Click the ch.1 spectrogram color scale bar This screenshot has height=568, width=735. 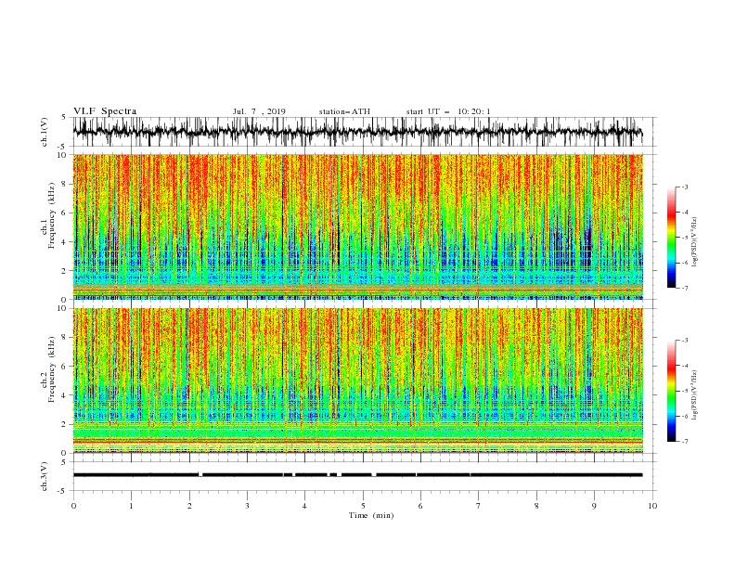671,238
